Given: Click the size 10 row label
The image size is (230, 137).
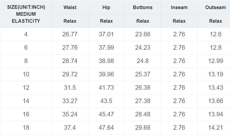Looking at the screenshot, I should pos(26,74).
